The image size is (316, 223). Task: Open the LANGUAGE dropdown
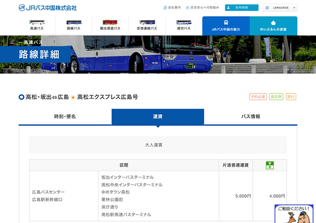[280, 7]
